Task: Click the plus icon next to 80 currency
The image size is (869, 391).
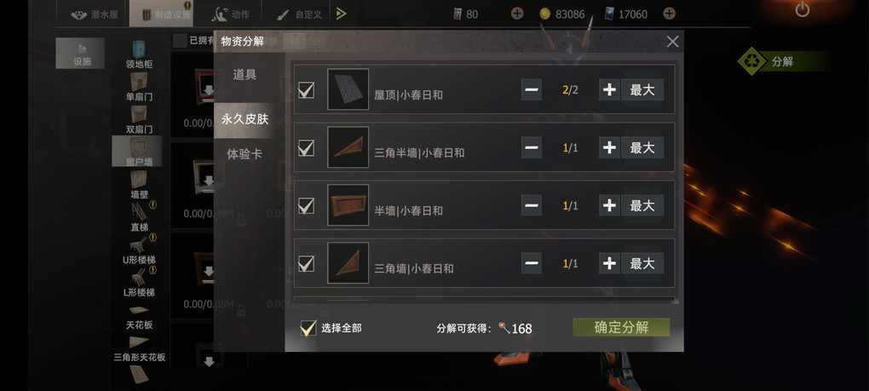Action: 516,14
